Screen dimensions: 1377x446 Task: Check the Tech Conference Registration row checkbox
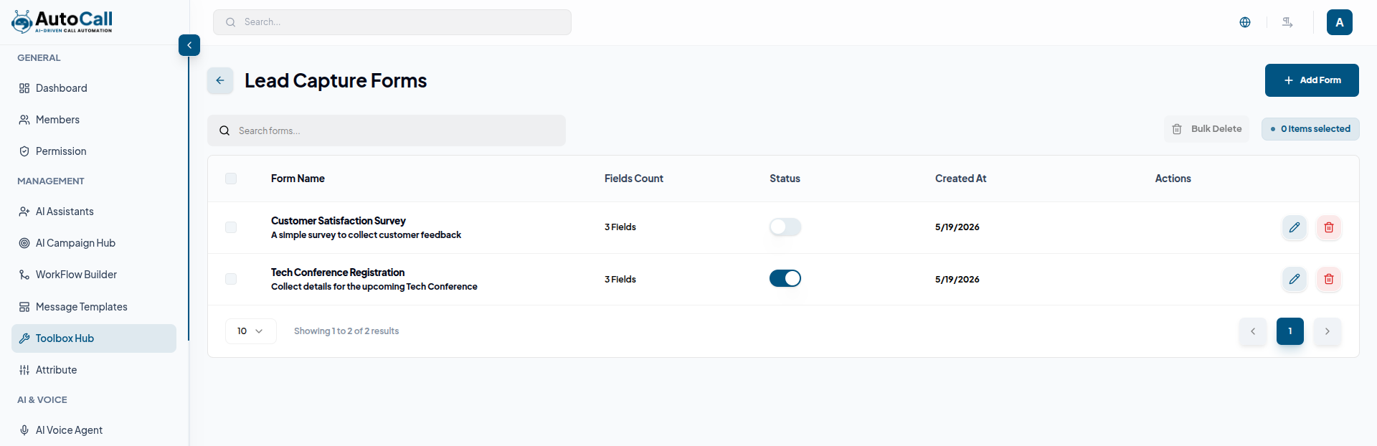click(231, 279)
